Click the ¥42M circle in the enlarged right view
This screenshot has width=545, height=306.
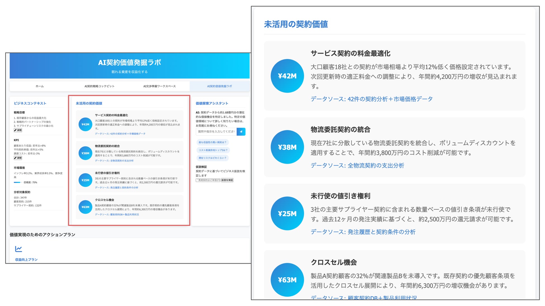pos(287,76)
